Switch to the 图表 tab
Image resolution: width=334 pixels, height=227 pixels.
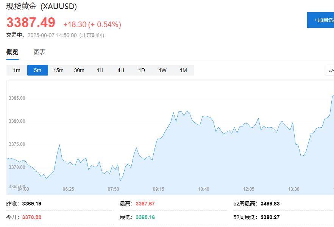(x=39, y=52)
